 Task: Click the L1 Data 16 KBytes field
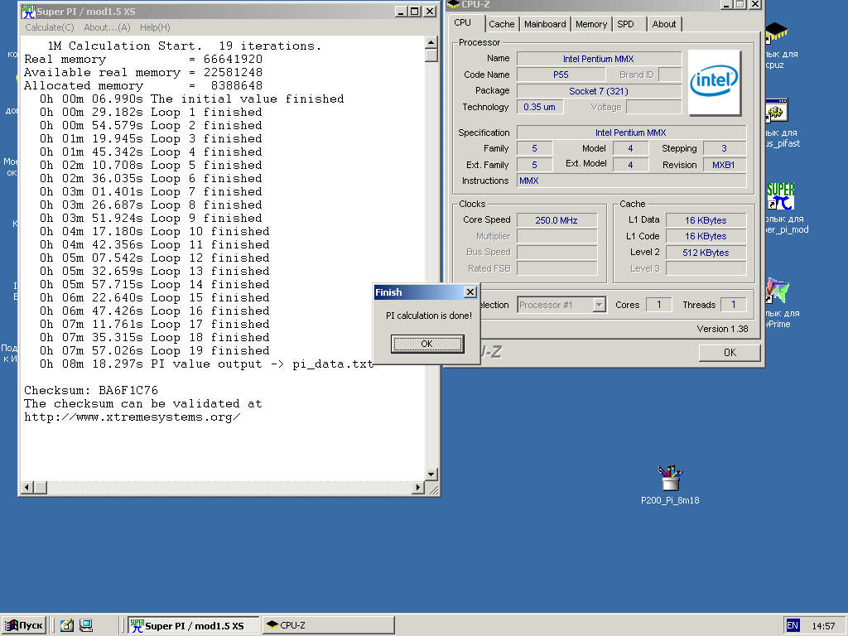[706, 220]
